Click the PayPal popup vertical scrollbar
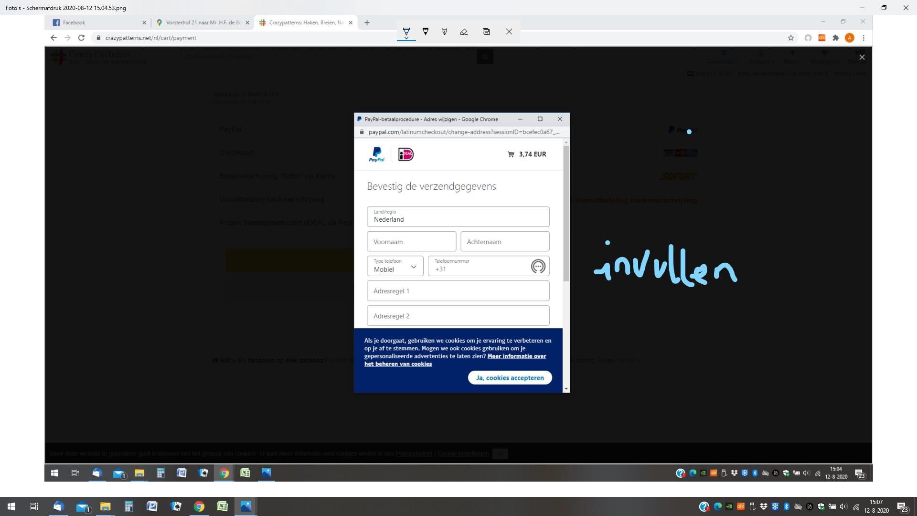 (566, 213)
